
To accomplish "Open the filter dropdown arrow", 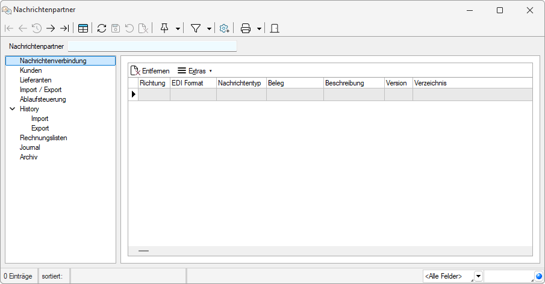I will click(209, 29).
